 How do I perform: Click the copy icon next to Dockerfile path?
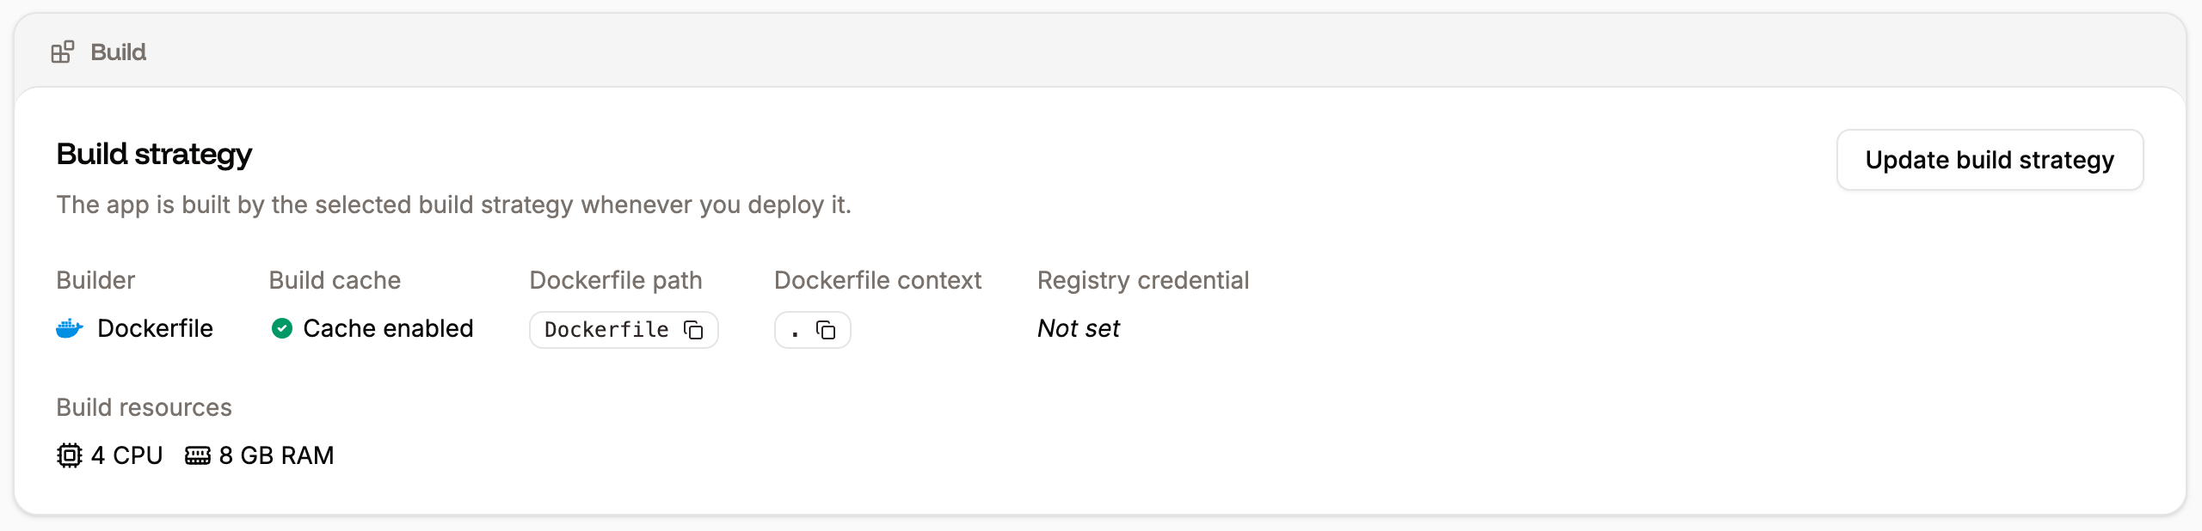coord(692,329)
